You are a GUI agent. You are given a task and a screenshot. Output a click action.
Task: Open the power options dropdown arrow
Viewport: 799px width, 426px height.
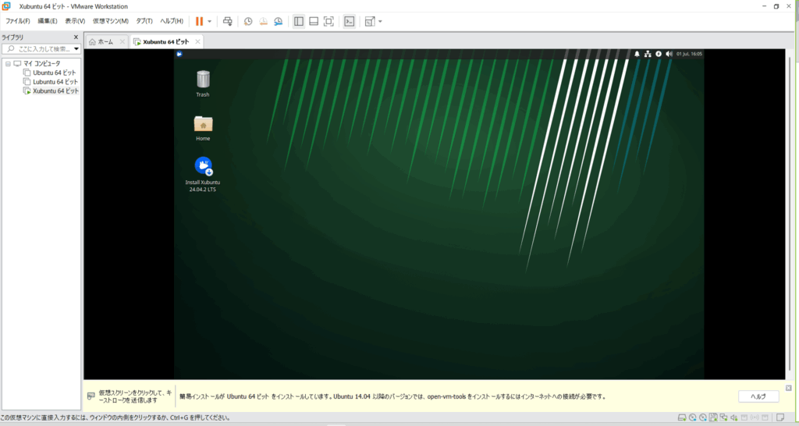(x=209, y=21)
